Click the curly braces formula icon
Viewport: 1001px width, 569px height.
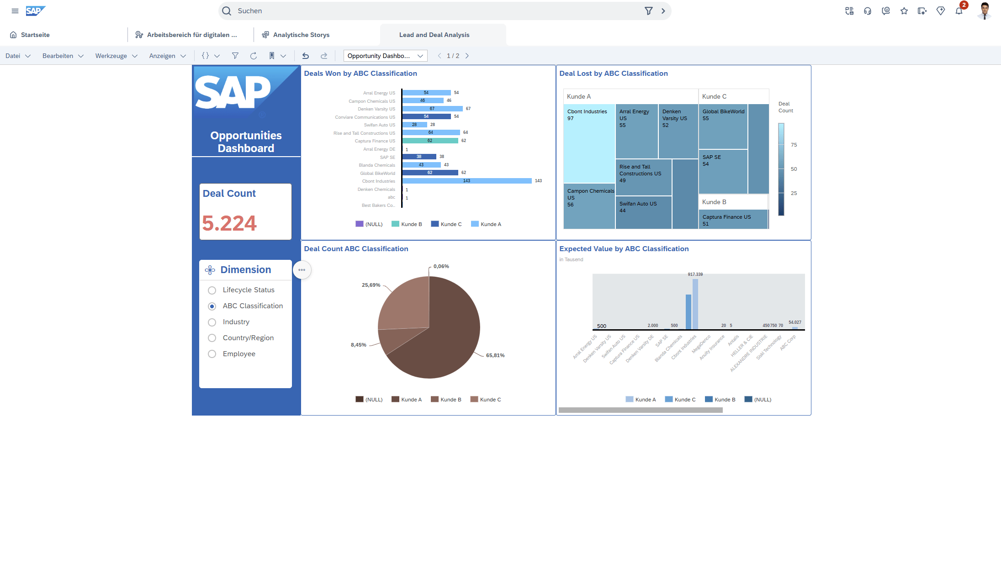[x=205, y=56]
